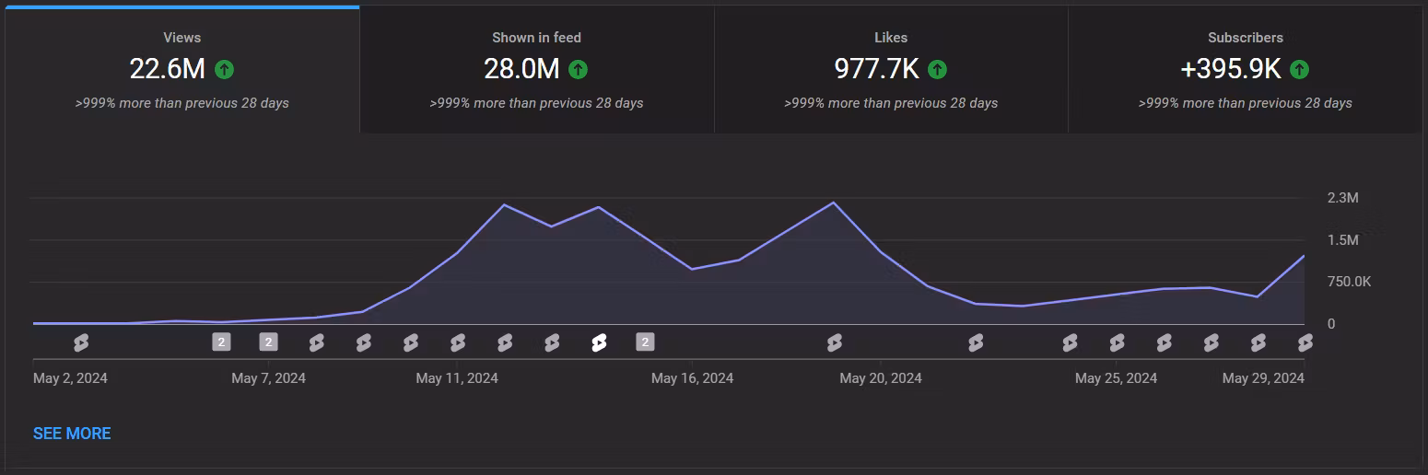Click green trend arrow next to 28.0M
The width and height of the screenshot is (1428, 475).
click(x=578, y=69)
